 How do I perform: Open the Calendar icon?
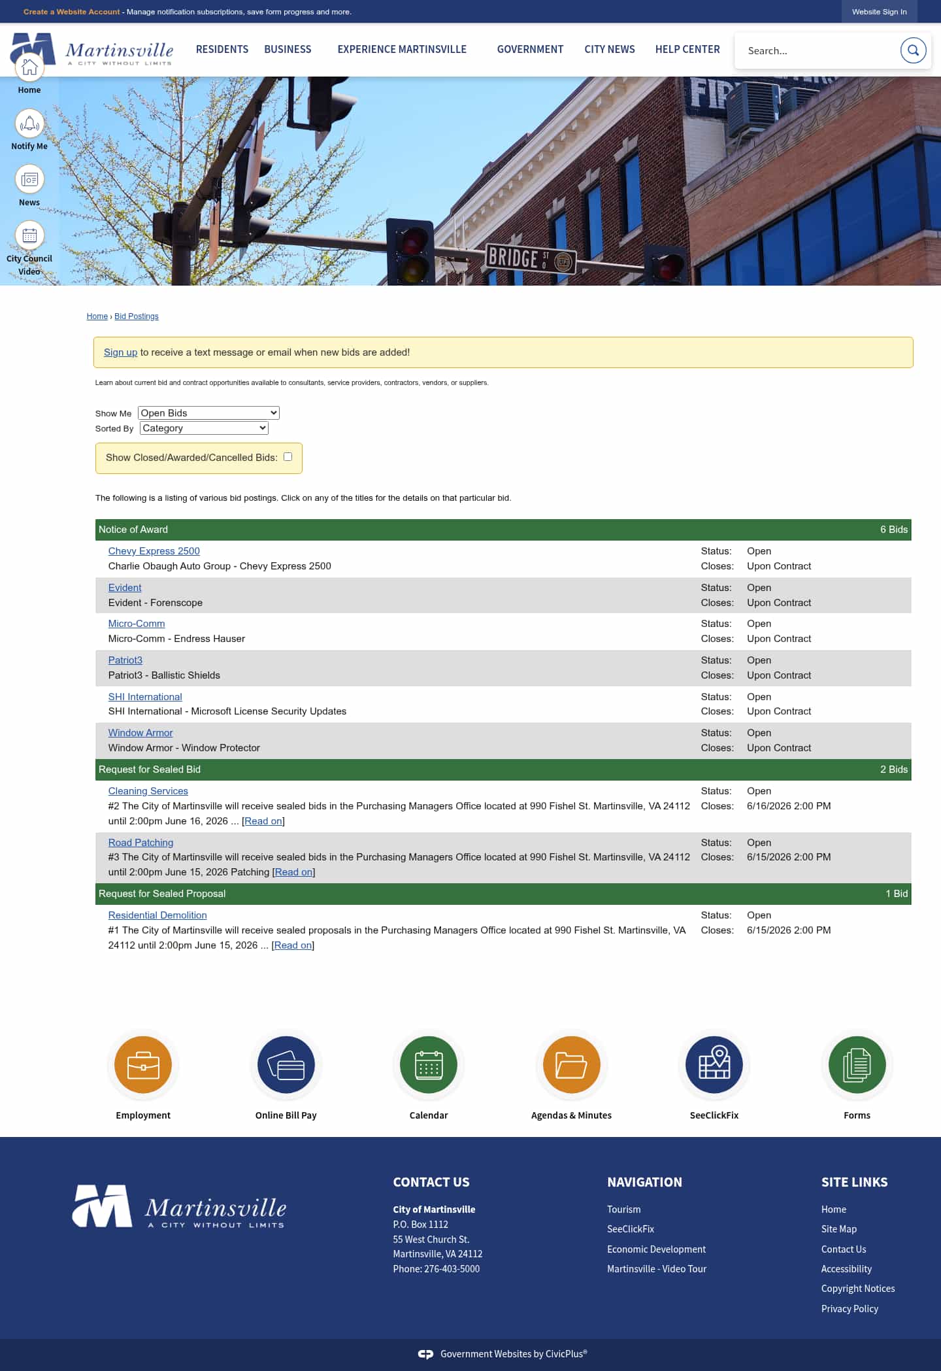click(429, 1064)
